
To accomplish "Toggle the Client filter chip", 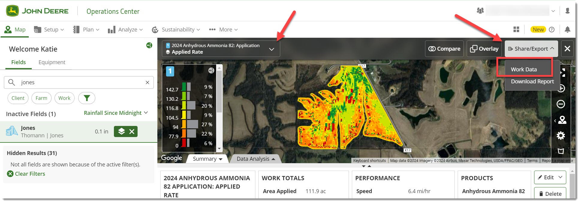I will coord(18,98).
